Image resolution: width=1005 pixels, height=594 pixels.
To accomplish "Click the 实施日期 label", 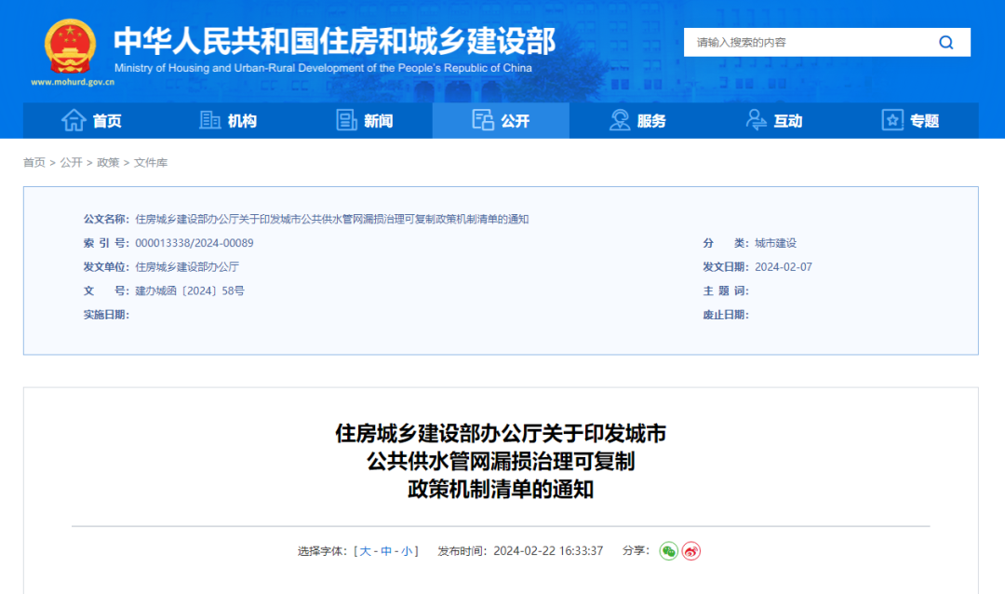I will (106, 315).
